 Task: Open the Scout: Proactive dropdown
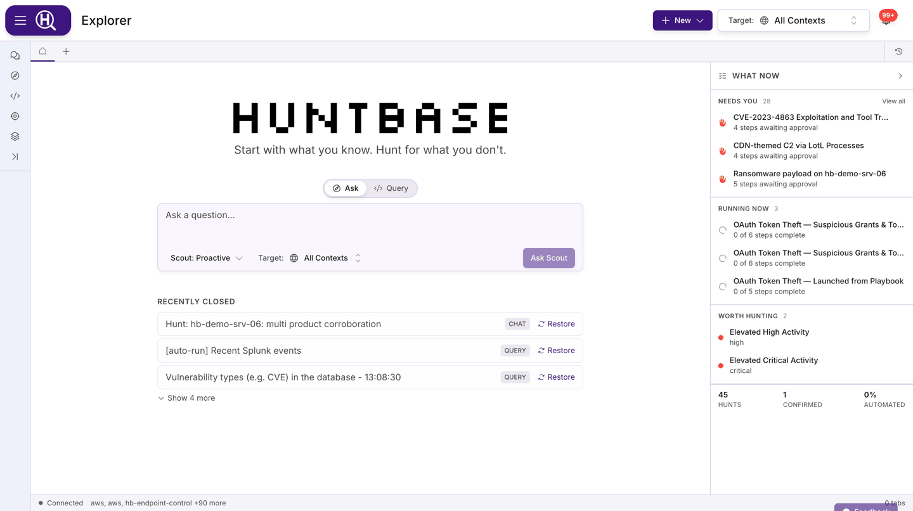(206, 258)
